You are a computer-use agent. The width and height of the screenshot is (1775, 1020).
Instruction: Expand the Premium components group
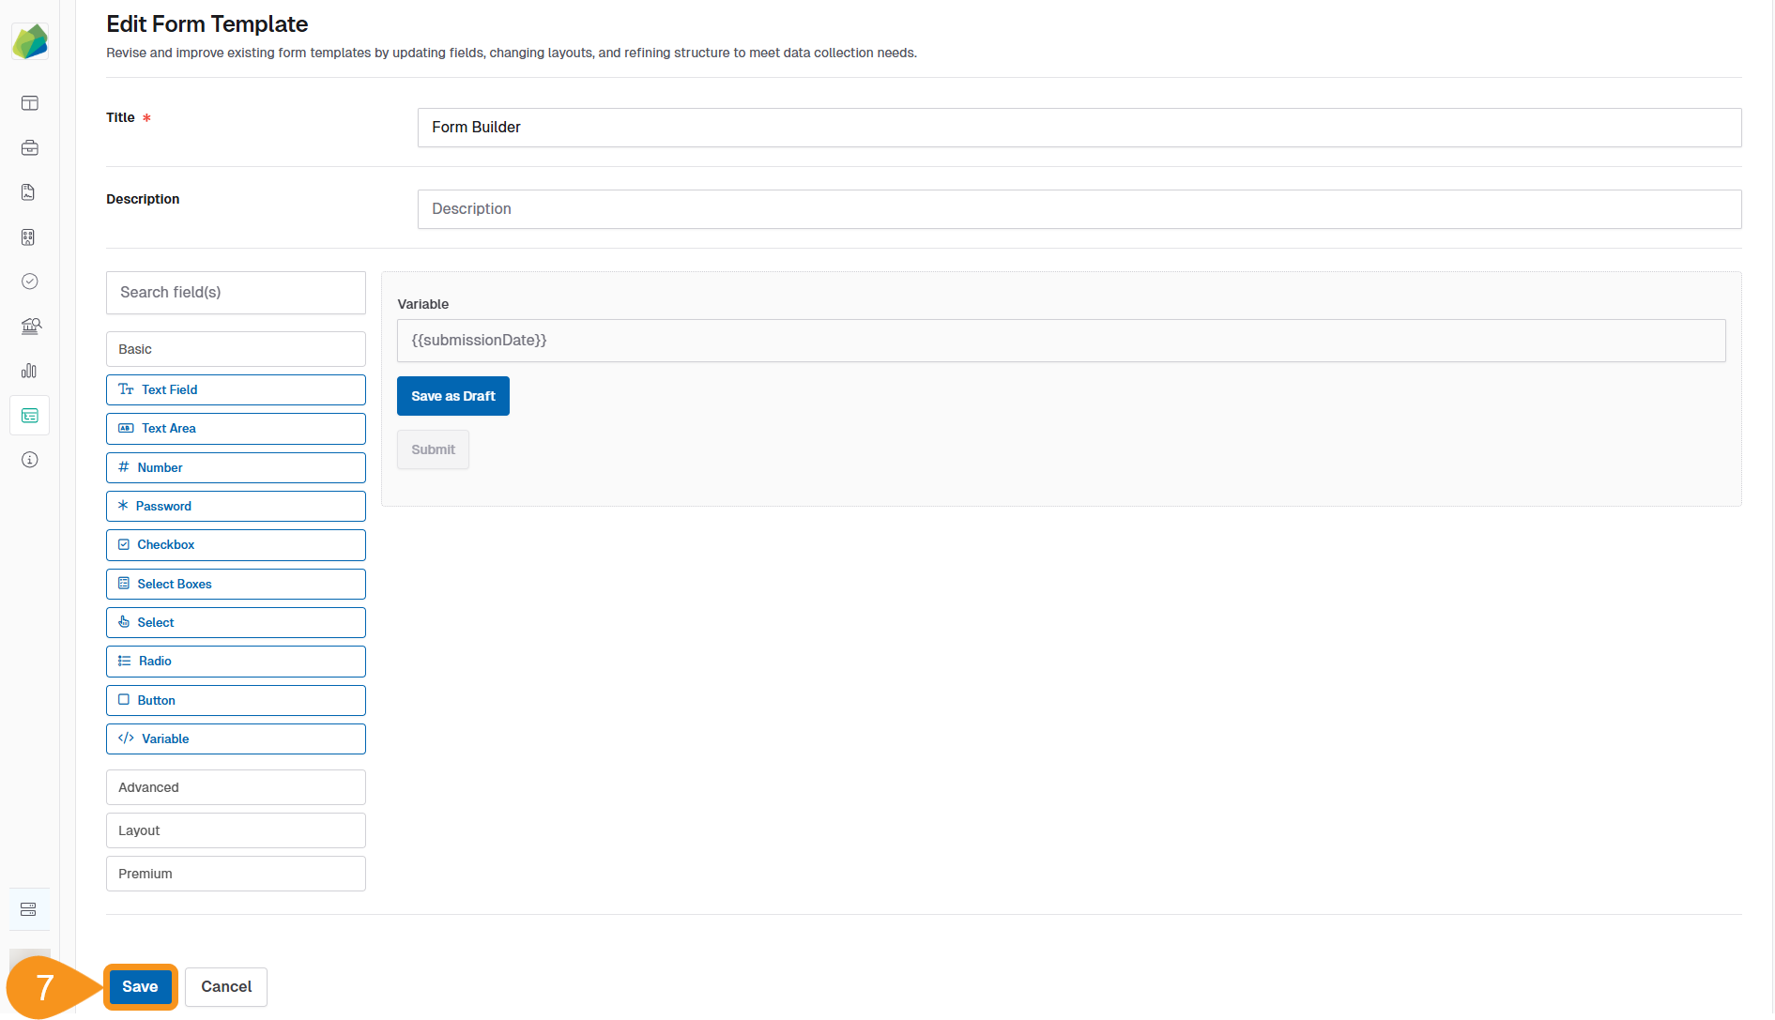pyautogui.click(x=236, y=874)
